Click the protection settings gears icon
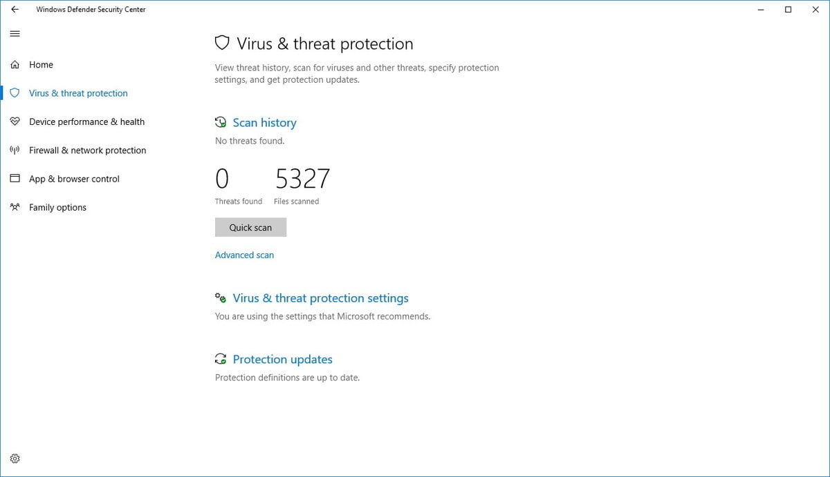The image size is (830, 477). pos(221,298)
